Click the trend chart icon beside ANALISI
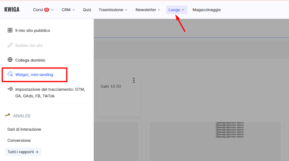The width and height of the screenshot is (289, 161). tap(7, 115)
